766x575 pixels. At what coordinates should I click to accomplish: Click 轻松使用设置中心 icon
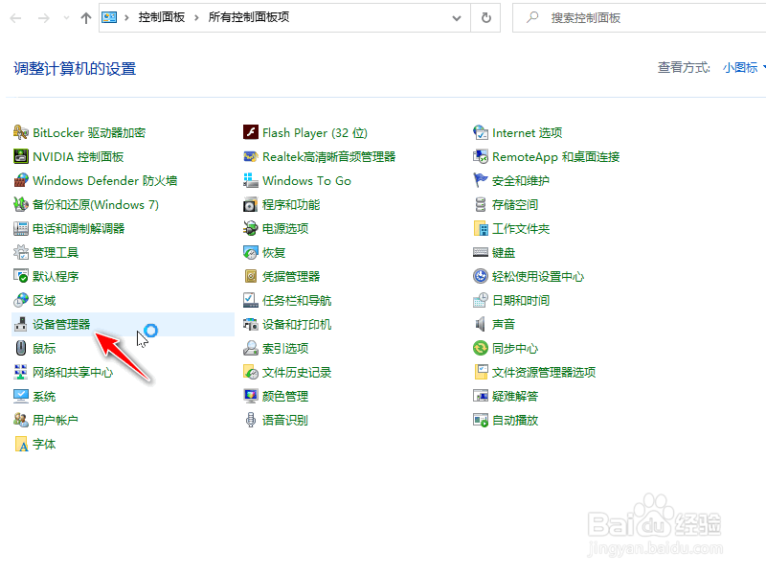coord(481,276)
